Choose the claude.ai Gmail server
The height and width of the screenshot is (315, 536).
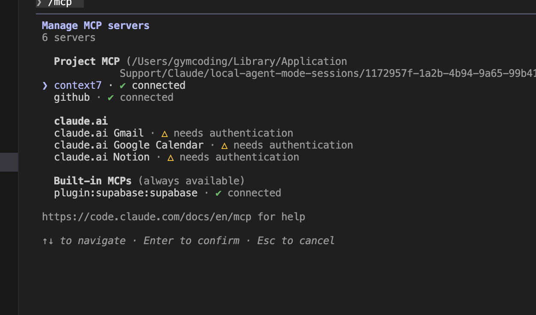pos(99,133)
